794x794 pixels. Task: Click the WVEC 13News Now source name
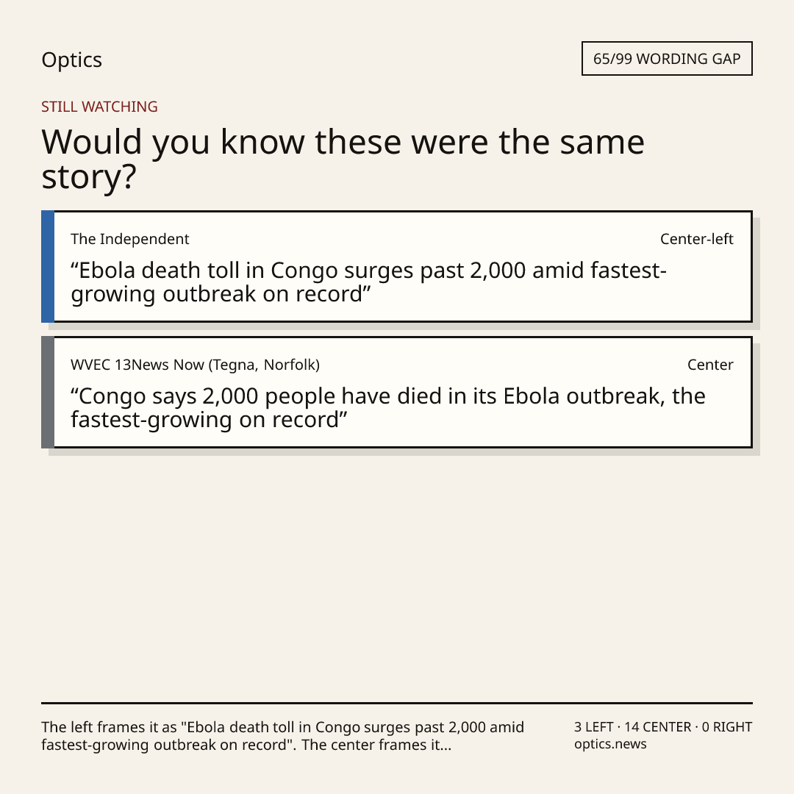tap(195, 365)
